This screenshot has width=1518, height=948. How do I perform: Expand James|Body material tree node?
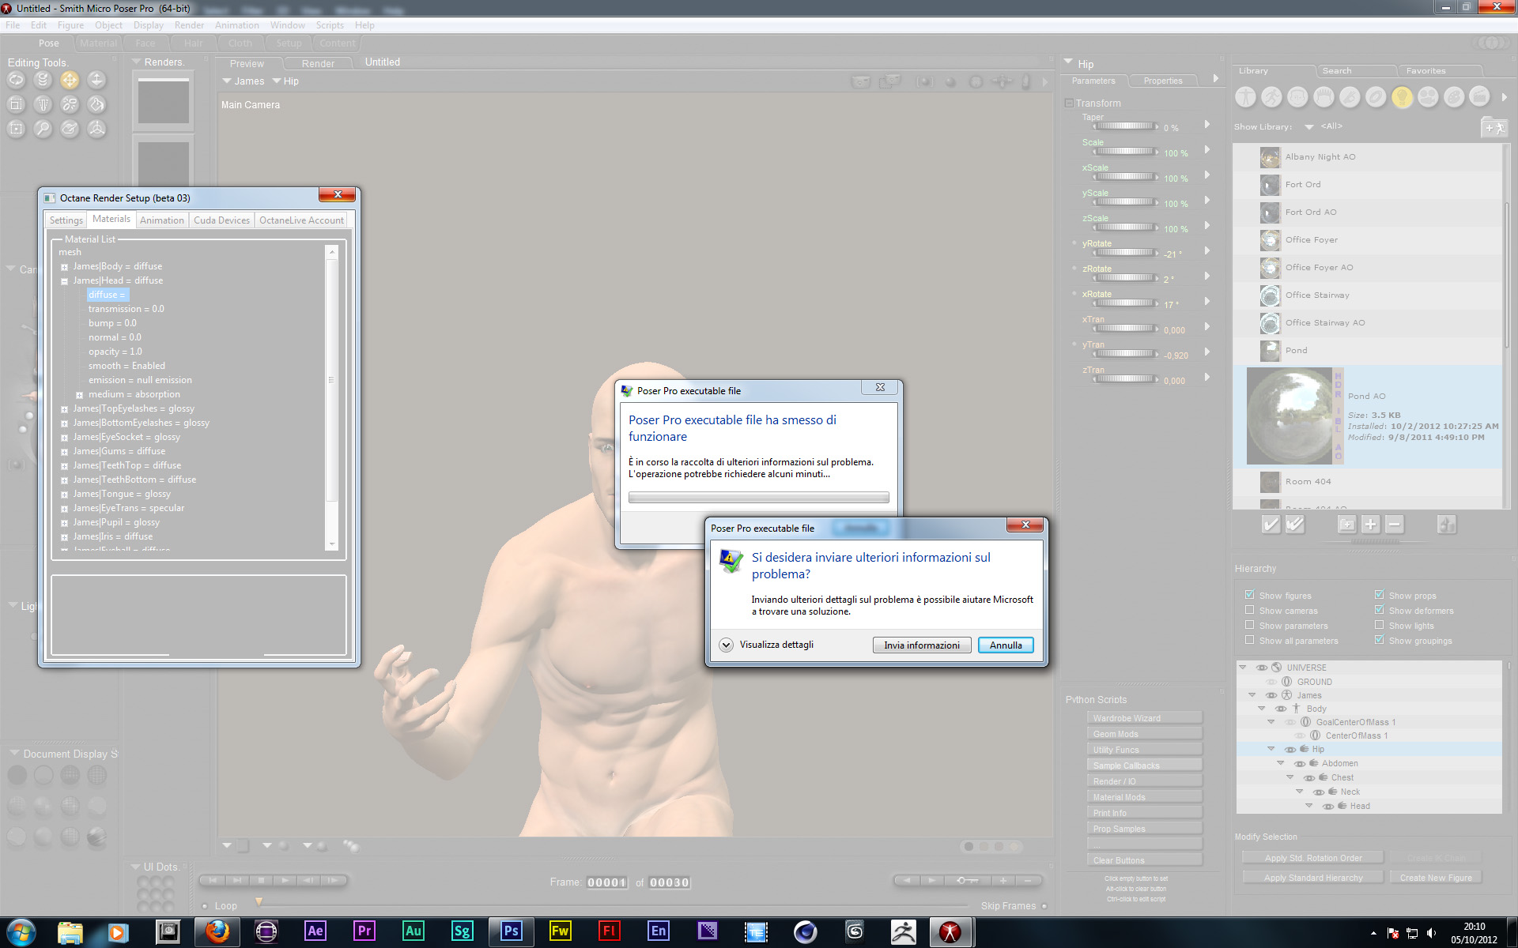[x=65, y=267]
